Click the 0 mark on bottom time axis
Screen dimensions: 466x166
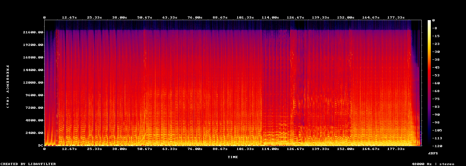point(44,149)
